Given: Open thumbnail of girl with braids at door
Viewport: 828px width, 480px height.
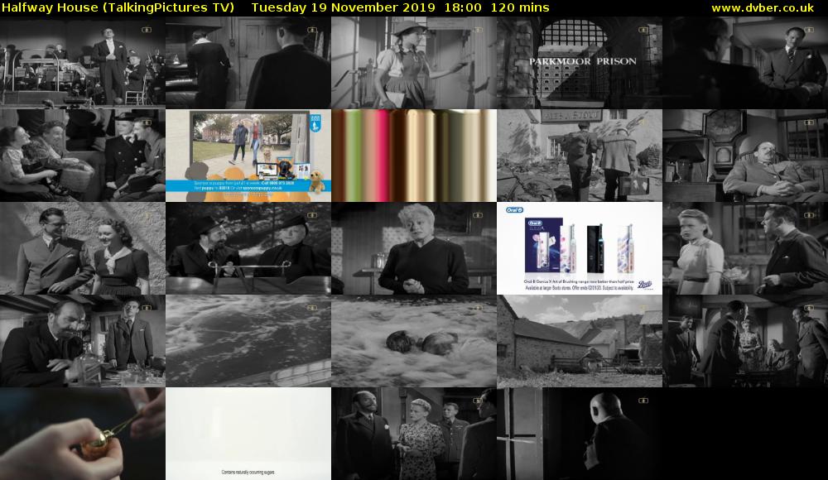Looking at the screenshot, I should tap(414, 62).
